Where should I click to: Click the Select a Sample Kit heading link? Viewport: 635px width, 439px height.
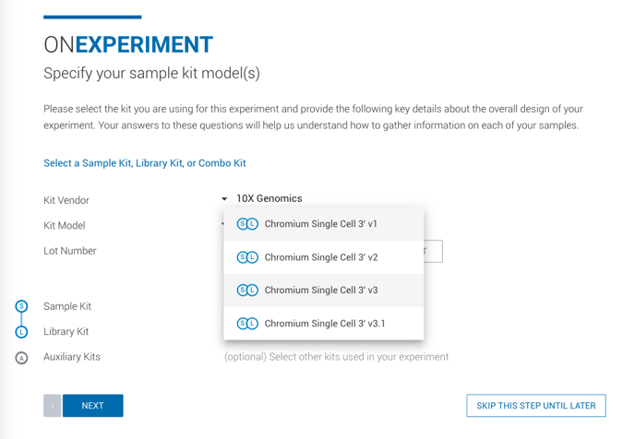pos(145,163)
